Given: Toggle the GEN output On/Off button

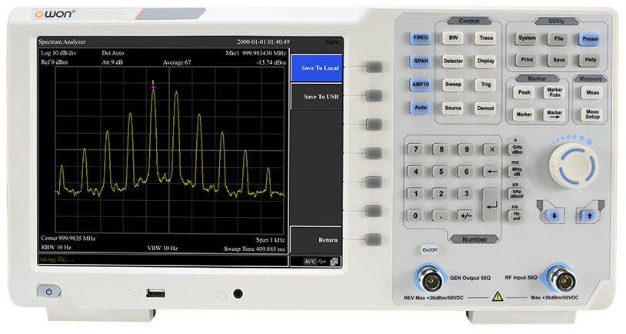Looking at the screenshot, I should point(428,250).
